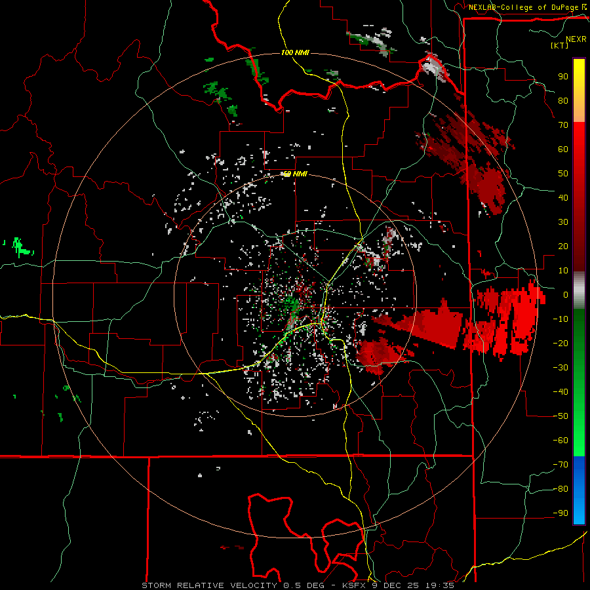
Task: Click STORM RELATIVE VELOCITY in bottom caption
Action: [x=209, y=585]
